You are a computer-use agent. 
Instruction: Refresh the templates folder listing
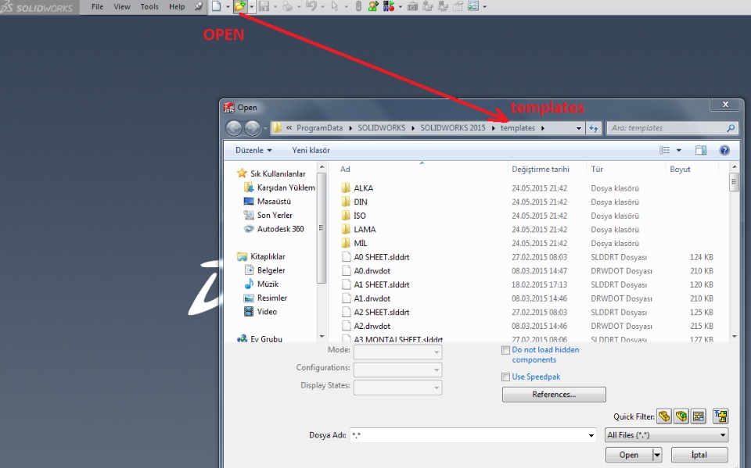click(594, 128)
